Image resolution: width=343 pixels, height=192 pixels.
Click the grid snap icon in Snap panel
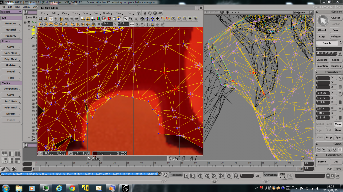coord(340,149)
